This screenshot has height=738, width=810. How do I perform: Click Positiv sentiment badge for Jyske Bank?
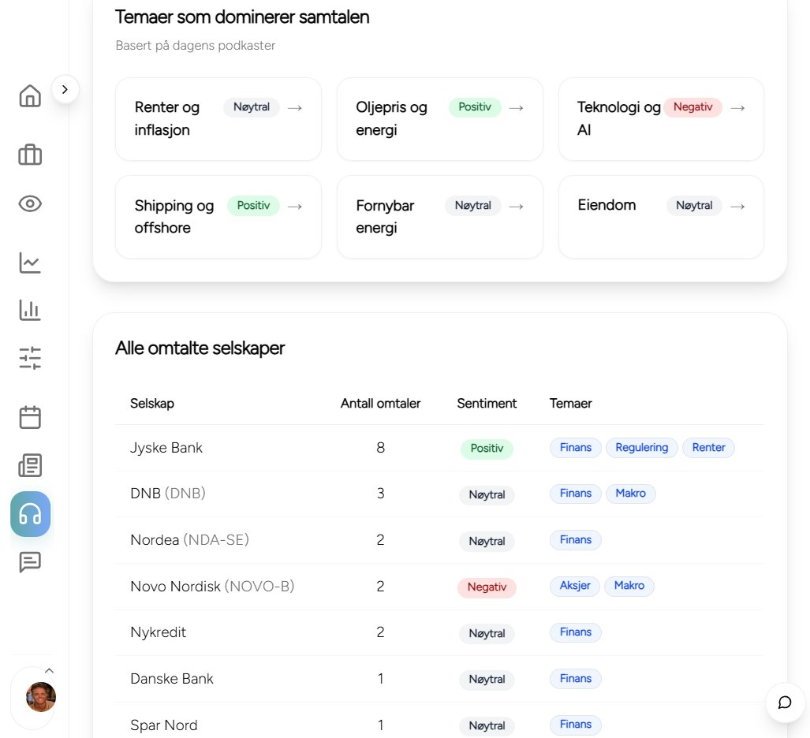487,449
